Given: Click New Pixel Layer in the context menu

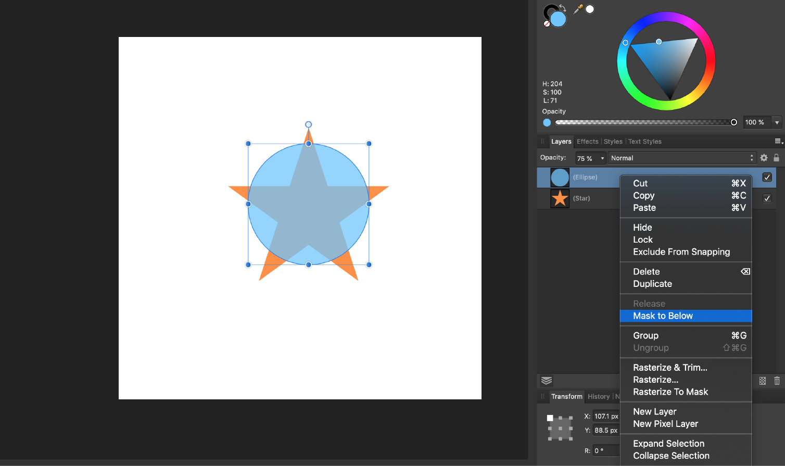Looking at the screenshot, I should coord(665,423).
